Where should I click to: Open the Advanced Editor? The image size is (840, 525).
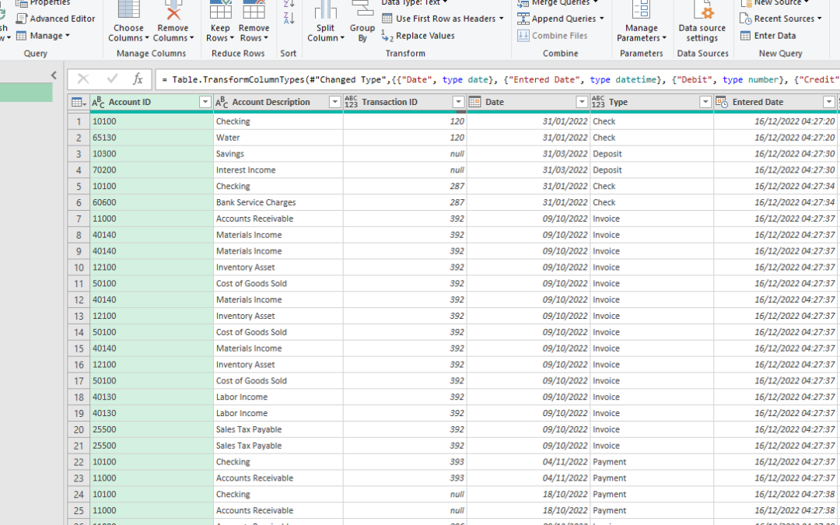(55, 19)
